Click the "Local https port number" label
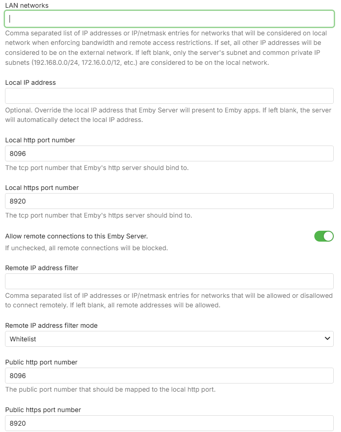 coord(42,188)
